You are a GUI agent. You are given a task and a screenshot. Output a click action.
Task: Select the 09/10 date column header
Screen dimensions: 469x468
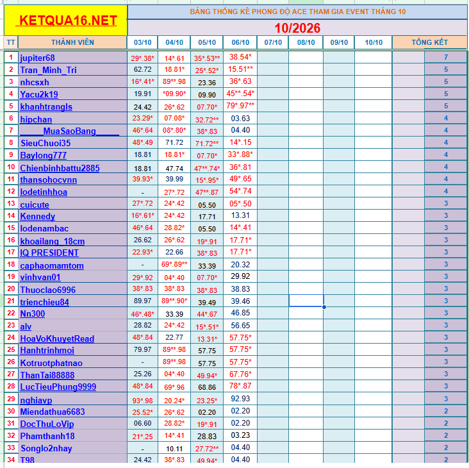tap(339, 42)
